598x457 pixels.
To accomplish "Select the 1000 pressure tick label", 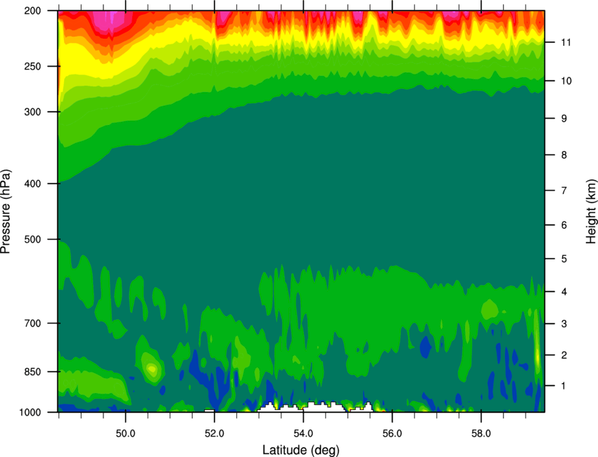I will [30, 413].
